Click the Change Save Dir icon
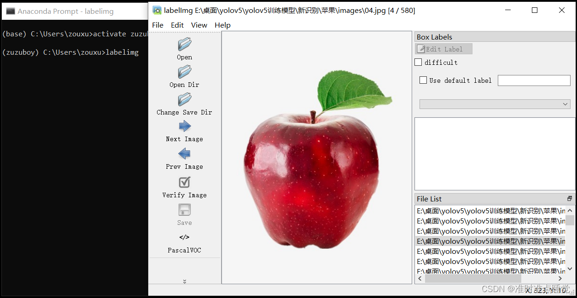This screenshot has width=577, height=298. click(x=184, y=99)
